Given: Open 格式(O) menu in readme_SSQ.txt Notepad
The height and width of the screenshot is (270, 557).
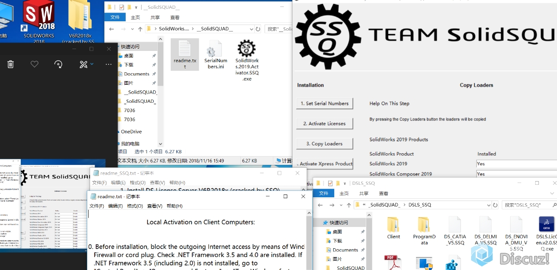Looking at the screenshot, I should click(x=138, y=182).
